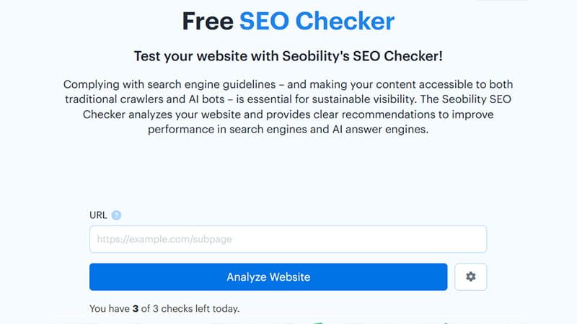The image size is (577, 324).
Task: Focus the URL input field
Action: coord(288,239)
